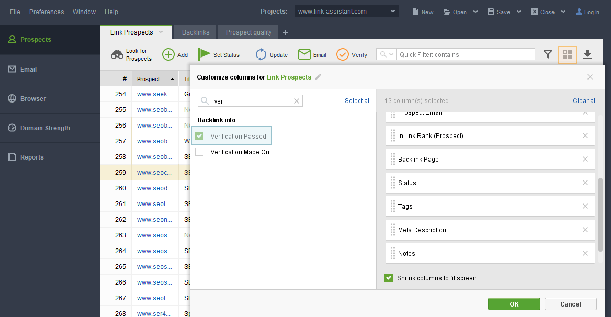
Task: Click the export download arrow icon
Action: [x=587, y=54]
